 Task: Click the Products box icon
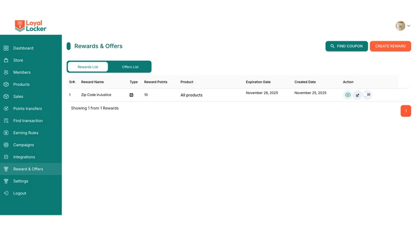6,84
